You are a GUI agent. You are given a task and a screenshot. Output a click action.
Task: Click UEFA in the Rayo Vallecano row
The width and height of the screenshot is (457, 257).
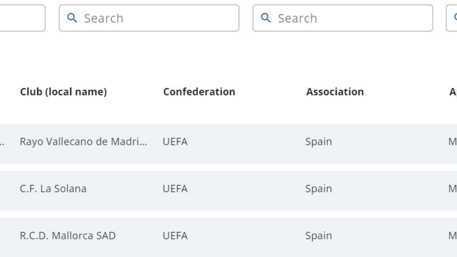click(175, 142)
